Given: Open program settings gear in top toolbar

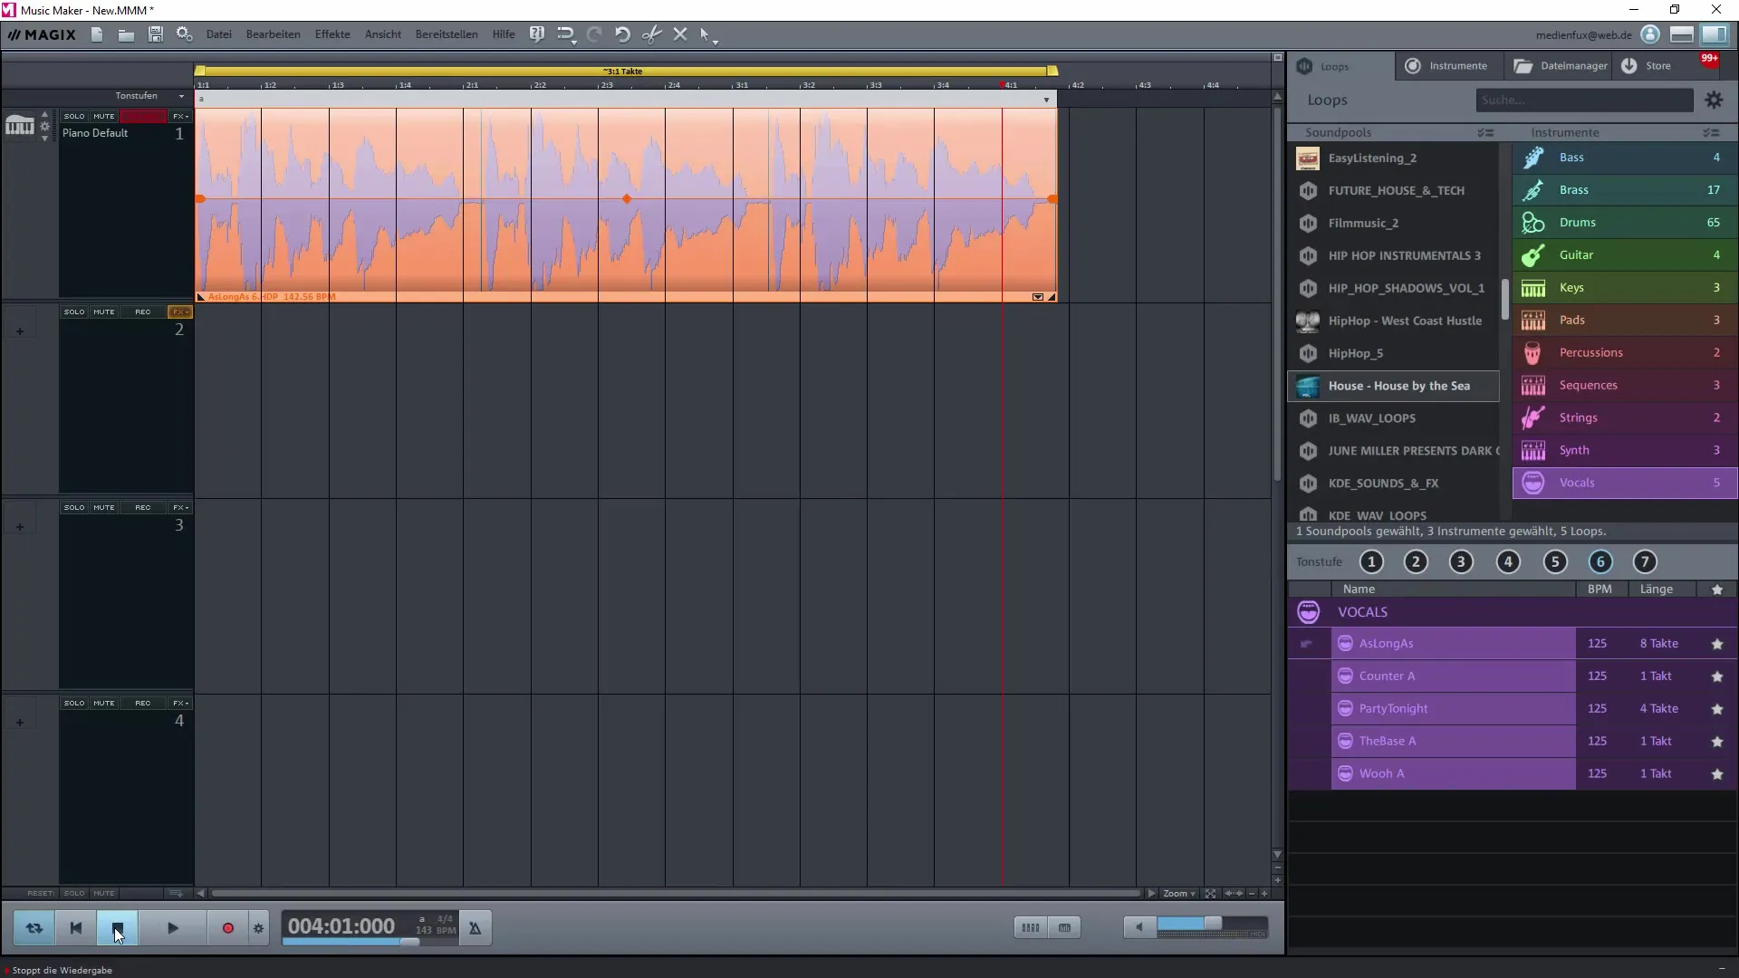Looking at the screenshot, I should click(x=184, y=34).
